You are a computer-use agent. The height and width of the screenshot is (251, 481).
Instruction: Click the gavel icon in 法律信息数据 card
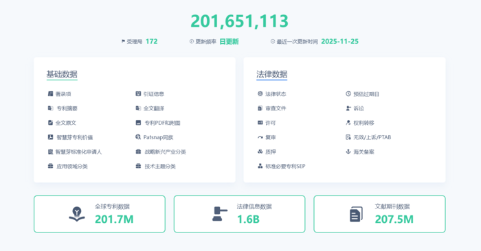coord(220,214)
